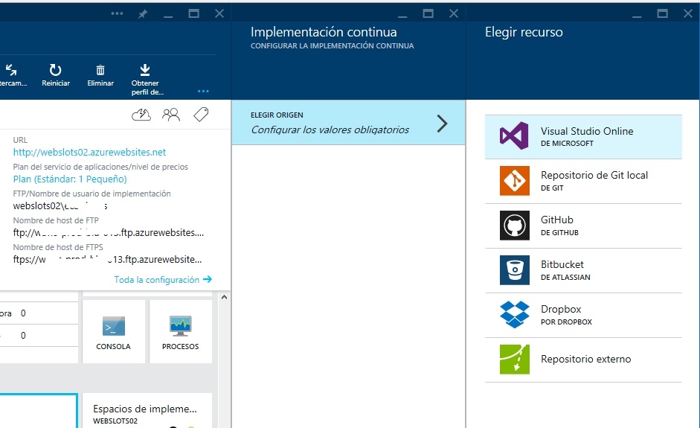The height and width of the screenshot is (428, 700).
Task: Open the Procesos tile
Action: pos(180,331)
